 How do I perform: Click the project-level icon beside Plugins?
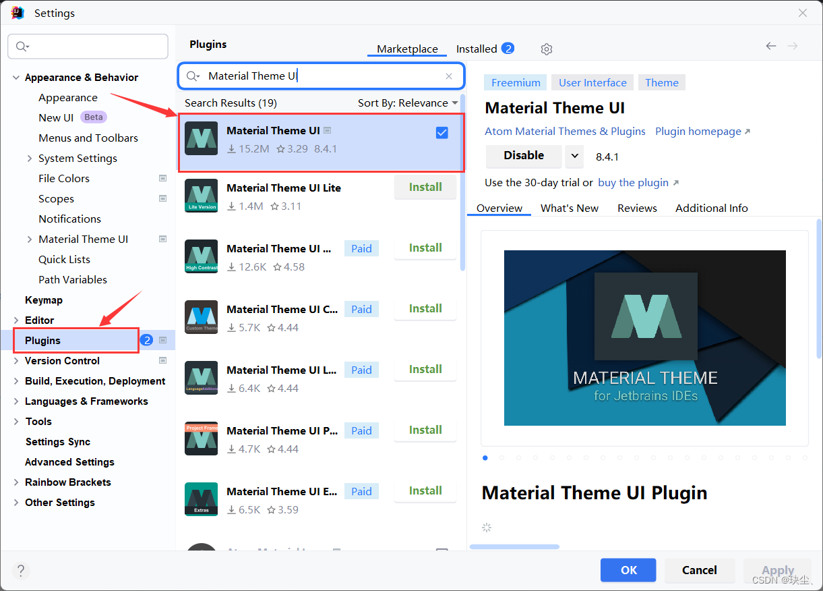tap(162, 340)
